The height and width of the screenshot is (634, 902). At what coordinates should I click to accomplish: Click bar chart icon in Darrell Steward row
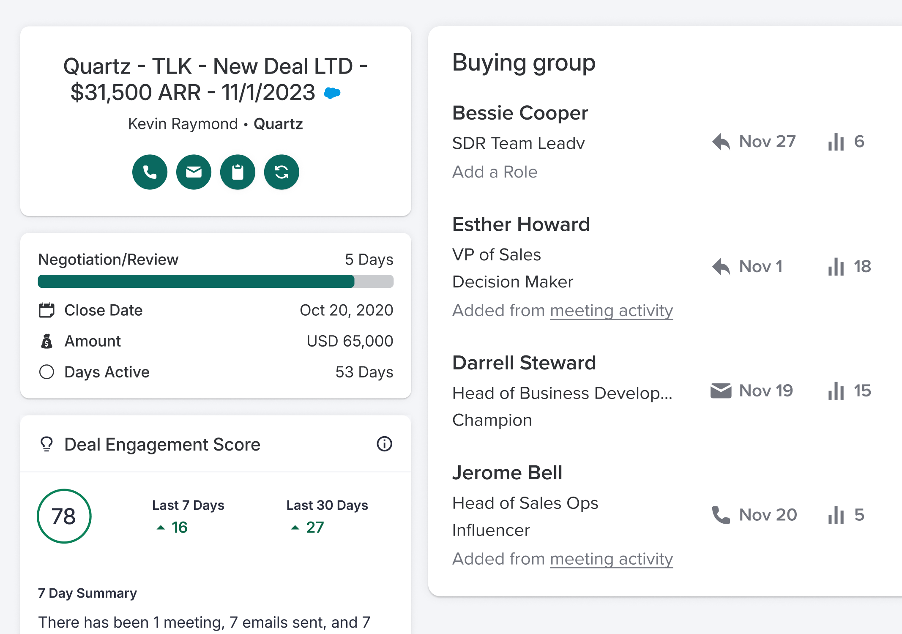(836, 391)
